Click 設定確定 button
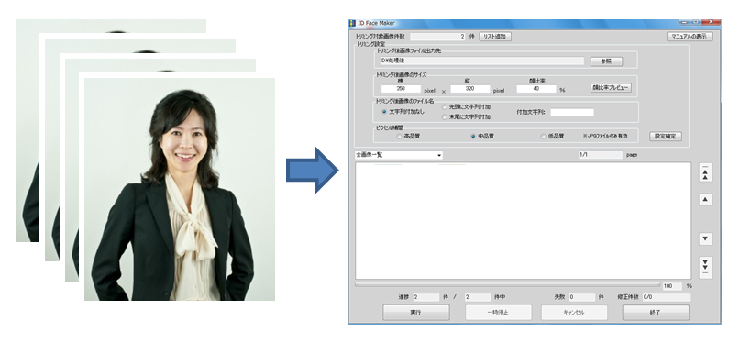Image resolution: width=740 pixels, height=343 pixels. click(666, 137)
